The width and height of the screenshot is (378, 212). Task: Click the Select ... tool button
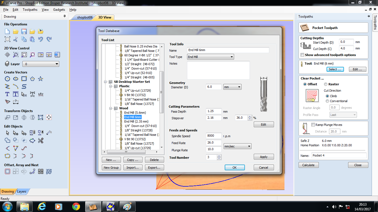(x=335, y=69)
